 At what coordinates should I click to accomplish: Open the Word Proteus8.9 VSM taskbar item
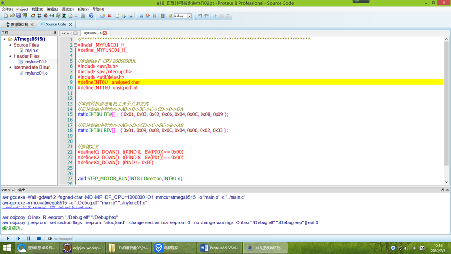(219, 248)
